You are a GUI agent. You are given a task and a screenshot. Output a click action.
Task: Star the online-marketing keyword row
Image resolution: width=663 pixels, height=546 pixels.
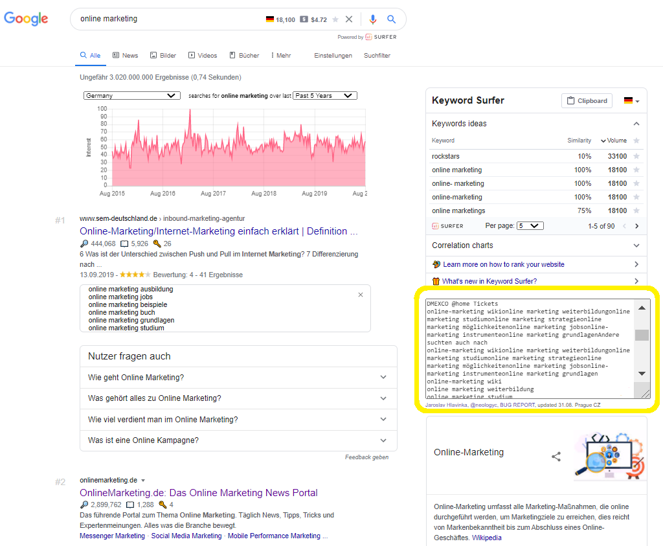pyautogui.click(x=636, y=197)
